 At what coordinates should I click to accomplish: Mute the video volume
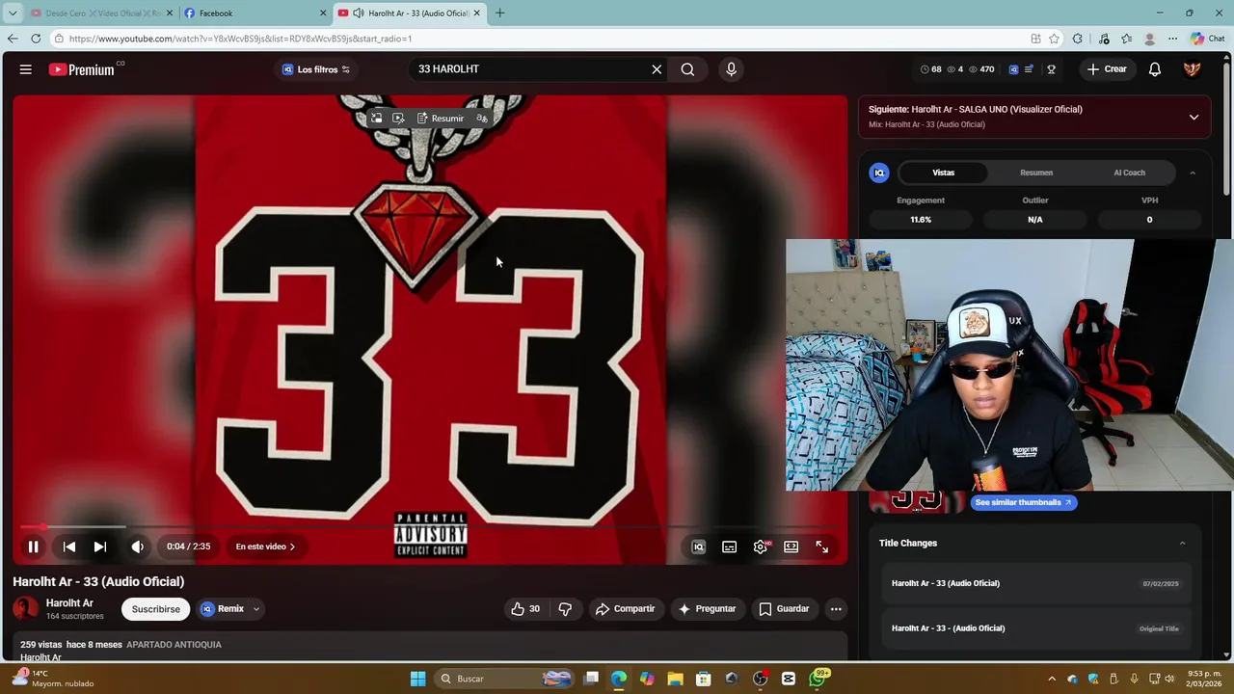tap(138, 547)
